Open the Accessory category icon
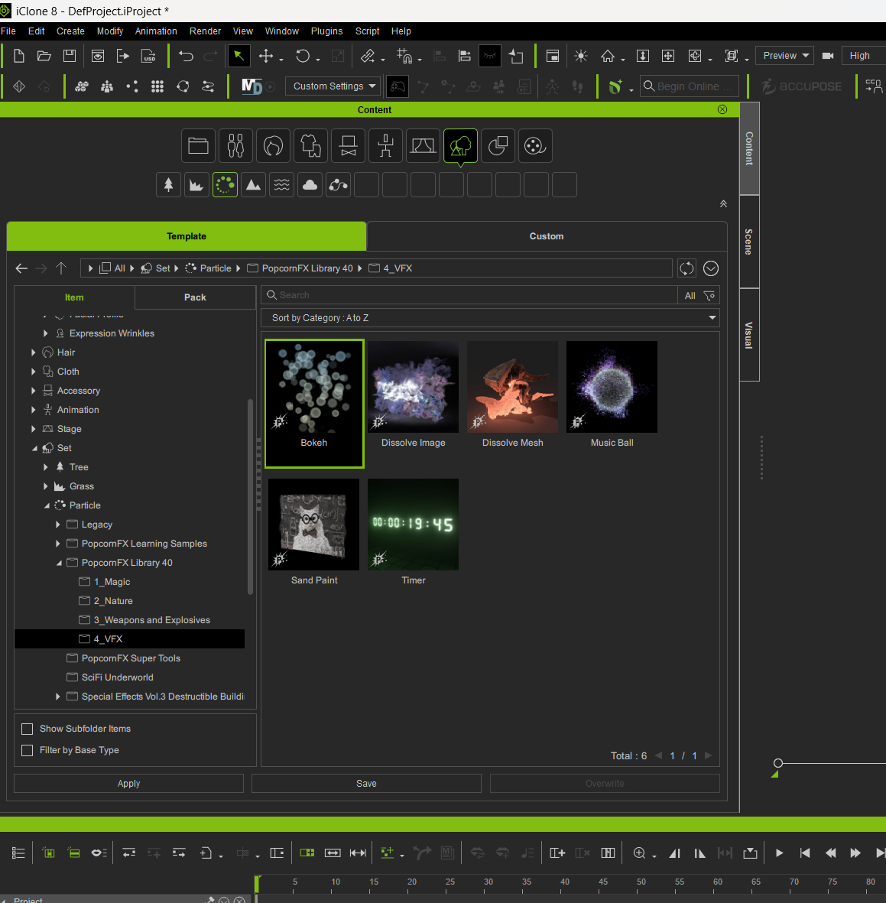Image resolution: width=886 pixels, height=903 pixels. point(348,146)
